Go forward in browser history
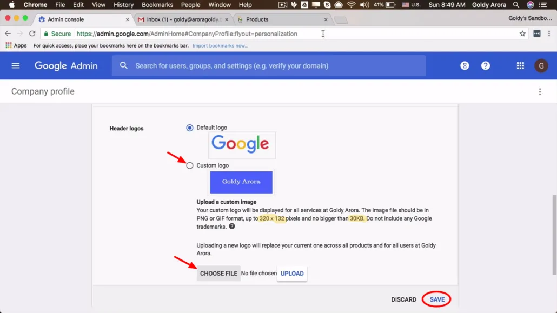557x313 pixels. click(x=20, y=34)
